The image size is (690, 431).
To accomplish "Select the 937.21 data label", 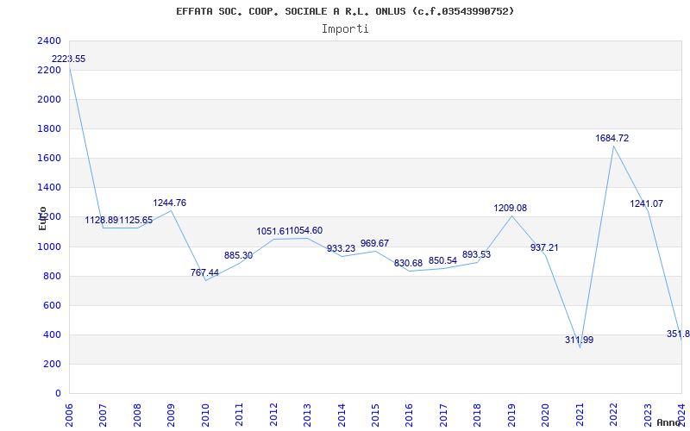I will pos(544,247).
